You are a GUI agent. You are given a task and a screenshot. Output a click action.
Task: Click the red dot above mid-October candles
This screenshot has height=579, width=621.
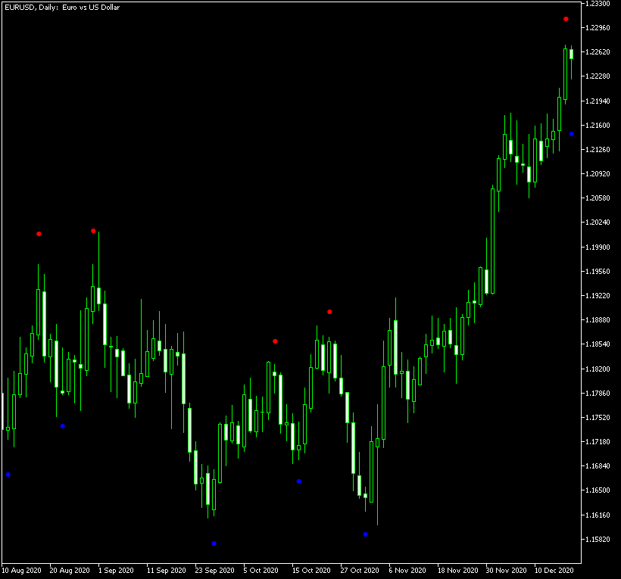[x=329, y=312]
